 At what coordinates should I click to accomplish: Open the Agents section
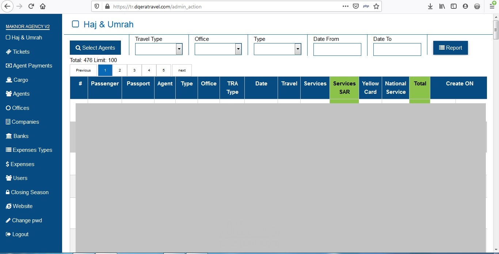coord(18,94)
